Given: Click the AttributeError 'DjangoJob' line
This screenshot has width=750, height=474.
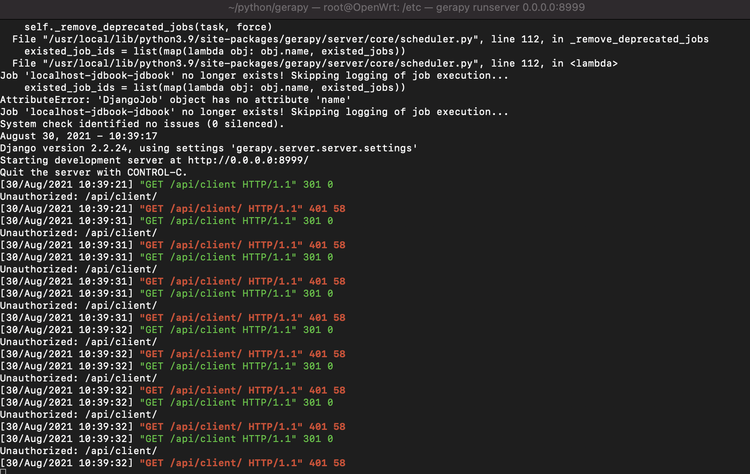Looking at the screenshot, I should [176, 100].
